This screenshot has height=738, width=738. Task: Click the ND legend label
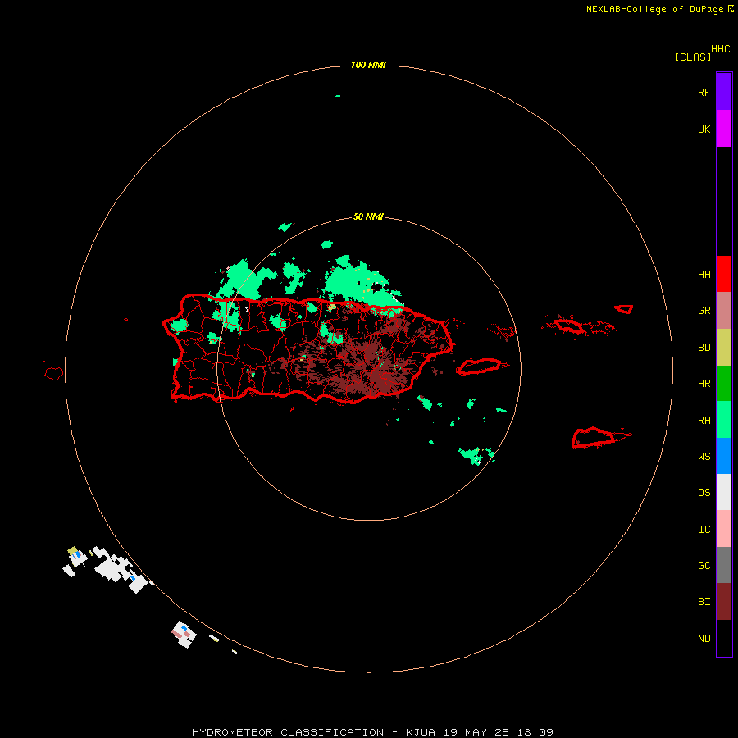click(704, 639)
